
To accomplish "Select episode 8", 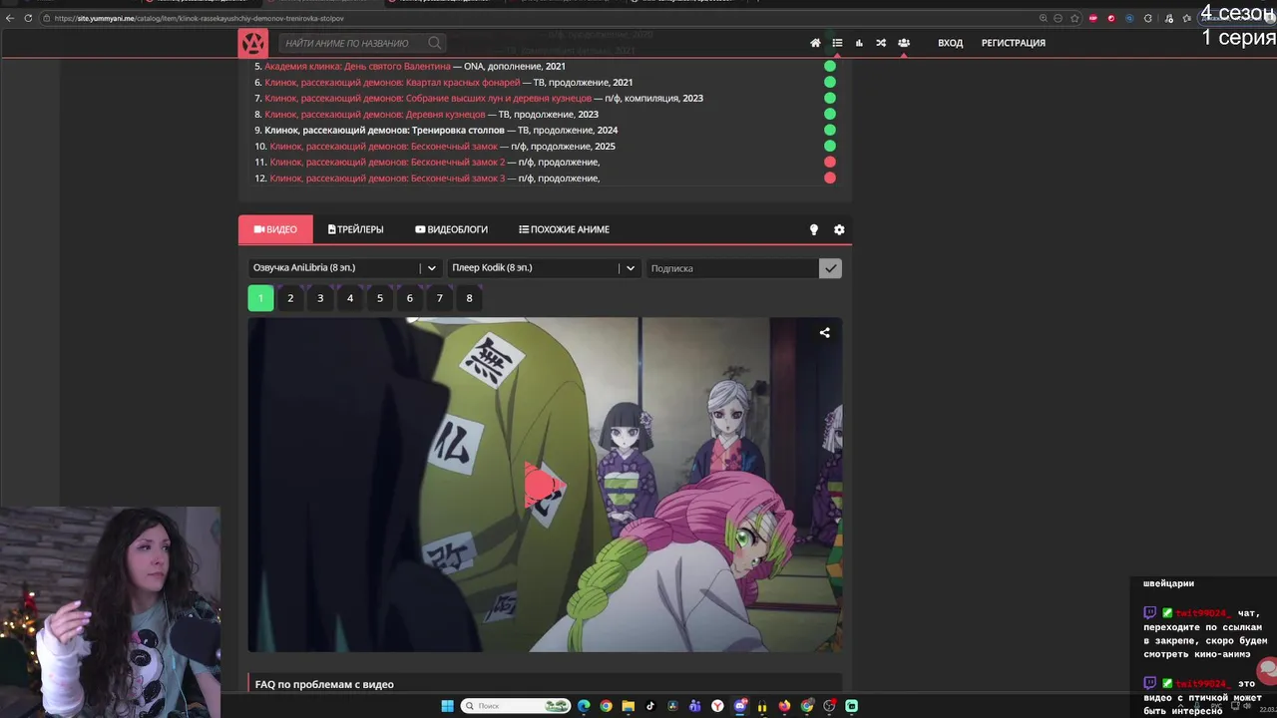I will 469,298.
